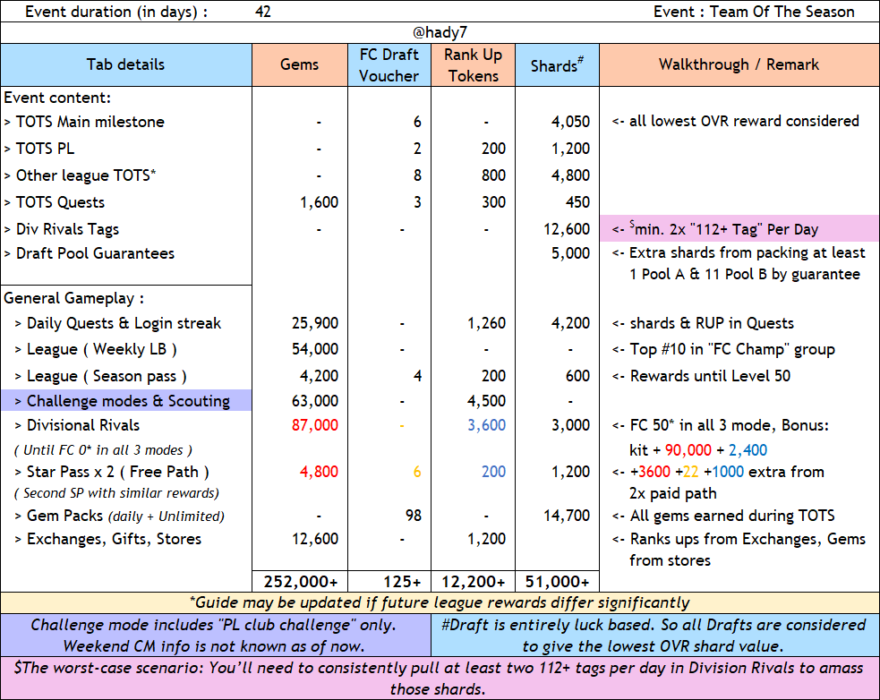Click the 'General Gameplay :' section label

tap(73, 298)
